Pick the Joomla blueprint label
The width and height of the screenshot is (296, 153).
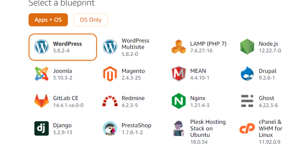[62, 71]
